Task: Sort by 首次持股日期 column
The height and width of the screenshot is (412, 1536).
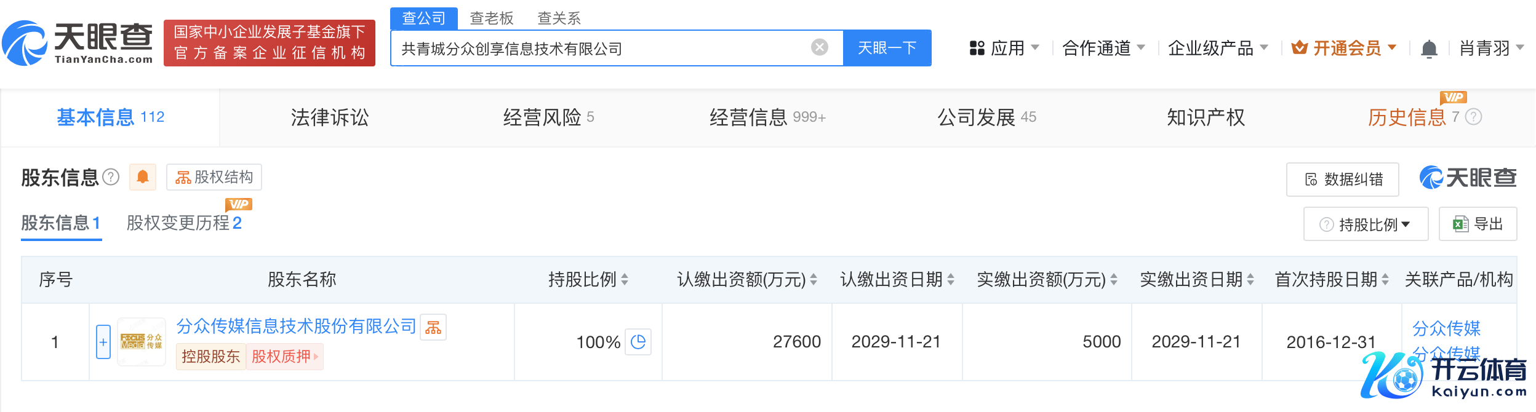Action: (1385, 280)
